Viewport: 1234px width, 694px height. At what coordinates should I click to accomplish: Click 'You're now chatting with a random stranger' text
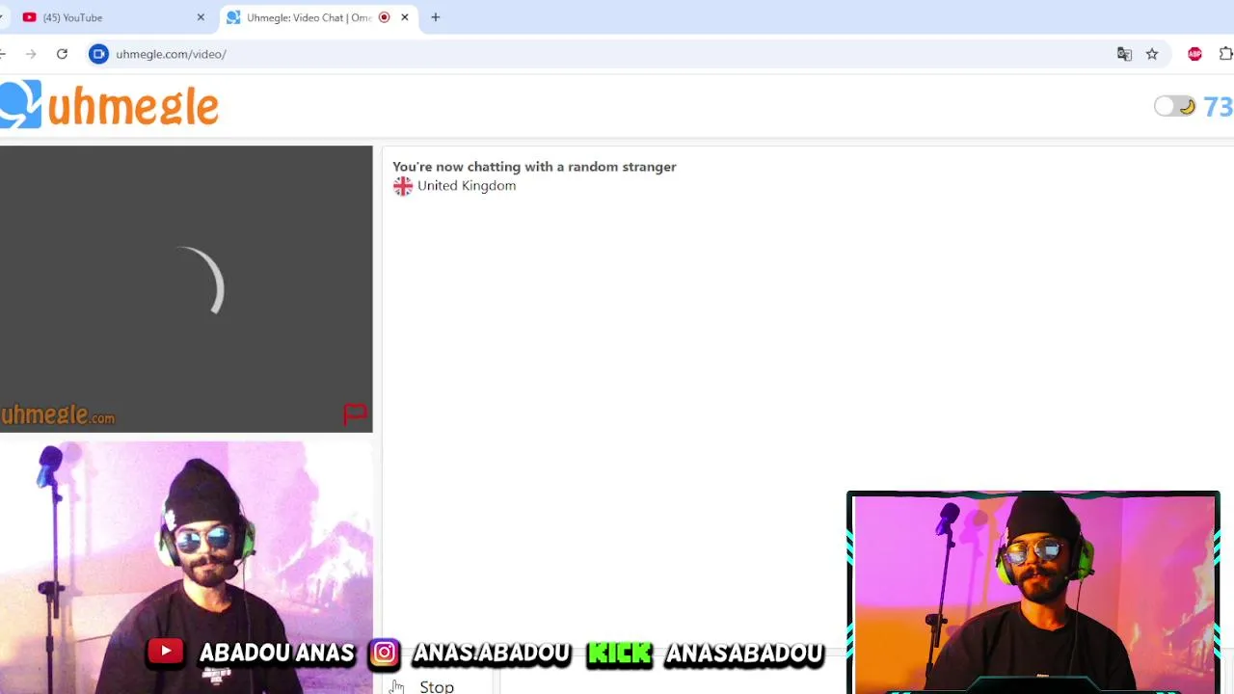(x=534, y=167)
